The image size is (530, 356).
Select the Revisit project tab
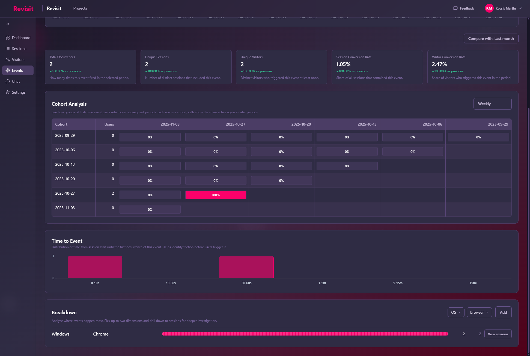pos(54,8)
